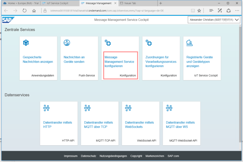Click the SAP logo
The height and width of the screenshot is (162, 243).
click(9, 20)
